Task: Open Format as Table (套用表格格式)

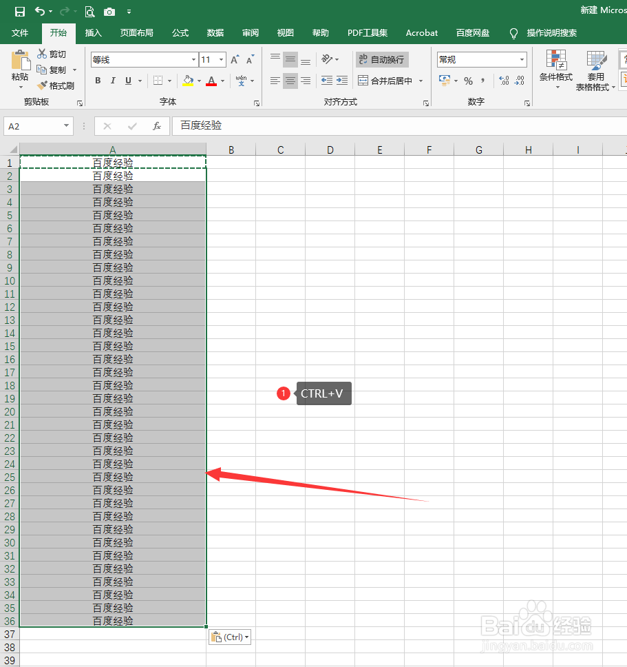Action: click(595, 70)
